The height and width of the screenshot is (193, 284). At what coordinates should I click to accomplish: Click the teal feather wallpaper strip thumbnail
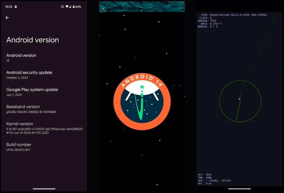point(142,7)
